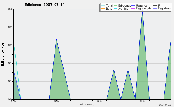Click the 18 h axis label
The height and width of the screenshot is (107, 174).
click(x=56, y=101)
